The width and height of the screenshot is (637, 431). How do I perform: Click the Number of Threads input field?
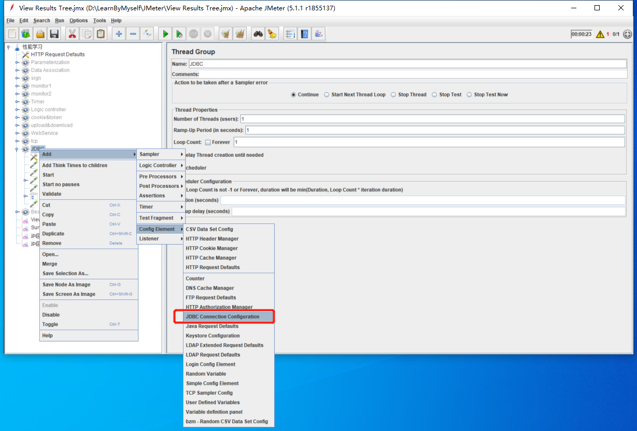[432, 119]
